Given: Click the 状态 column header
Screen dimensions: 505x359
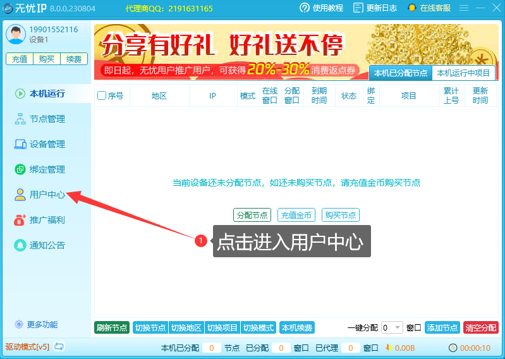Looking at the screenshot, I should tap(349, 95).
